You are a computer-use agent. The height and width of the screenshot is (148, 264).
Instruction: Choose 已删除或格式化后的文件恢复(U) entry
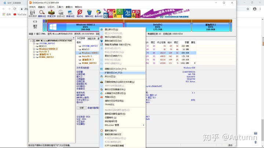click(122, 82)
